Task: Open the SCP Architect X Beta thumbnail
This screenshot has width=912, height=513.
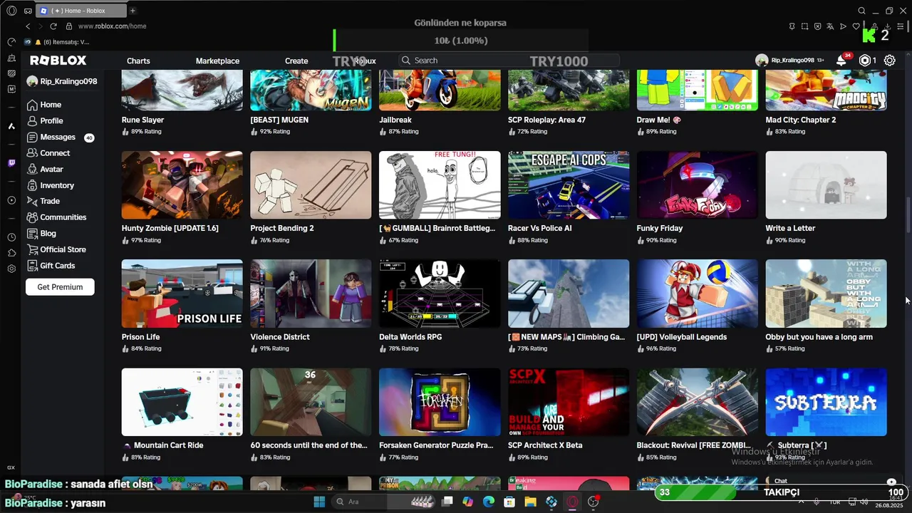Action: pyautogui.click(x=569, y=402)
